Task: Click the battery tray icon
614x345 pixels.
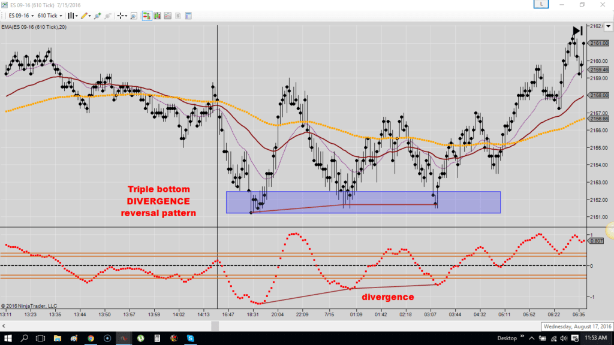Action: point(543,338)
